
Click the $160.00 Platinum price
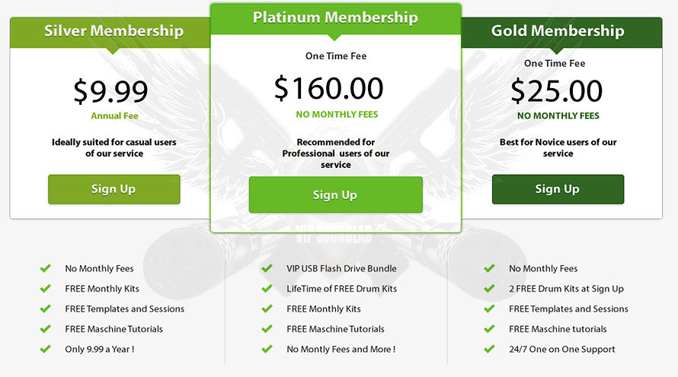(328, 88)
